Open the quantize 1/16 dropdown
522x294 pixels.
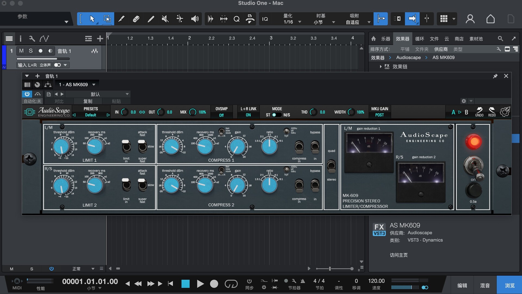coord(300,22)
